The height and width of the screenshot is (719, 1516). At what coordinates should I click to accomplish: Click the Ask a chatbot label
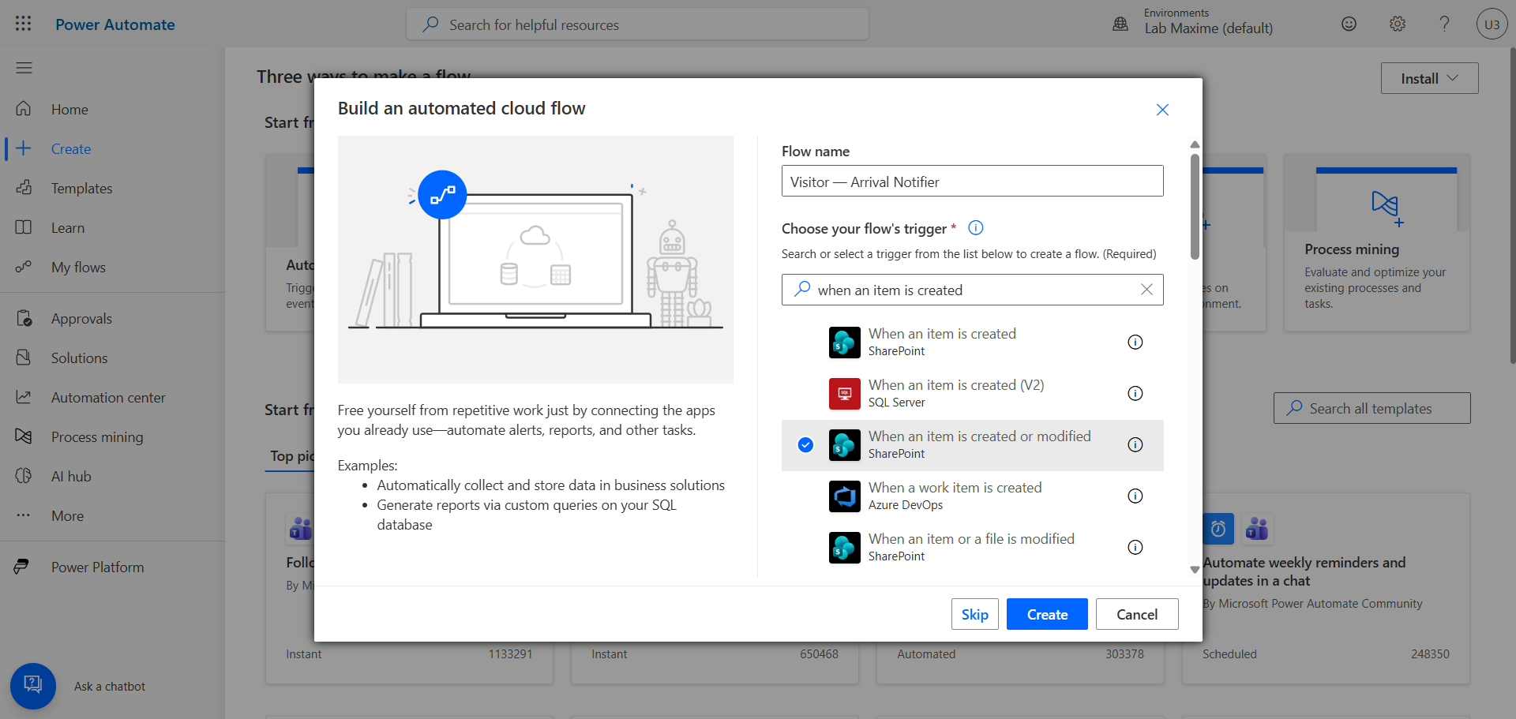tap(110, 687)
